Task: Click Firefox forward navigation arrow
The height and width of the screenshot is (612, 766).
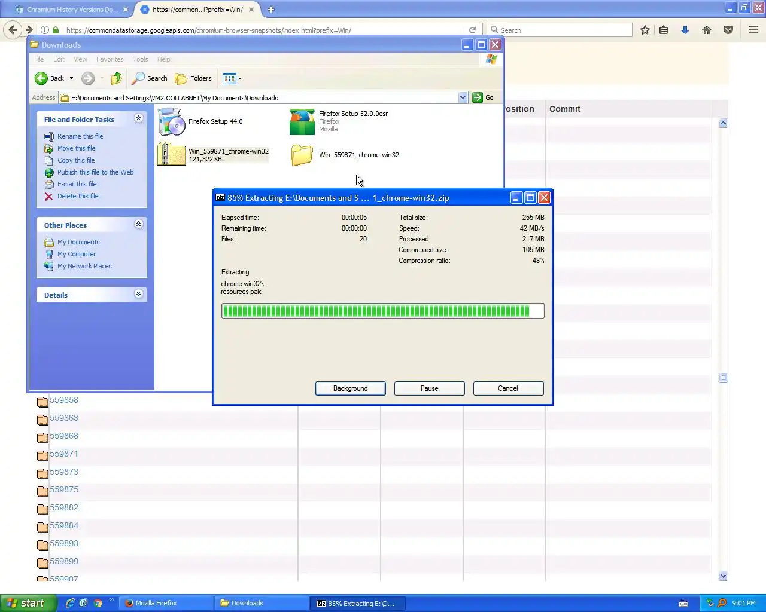Action: 29,30
